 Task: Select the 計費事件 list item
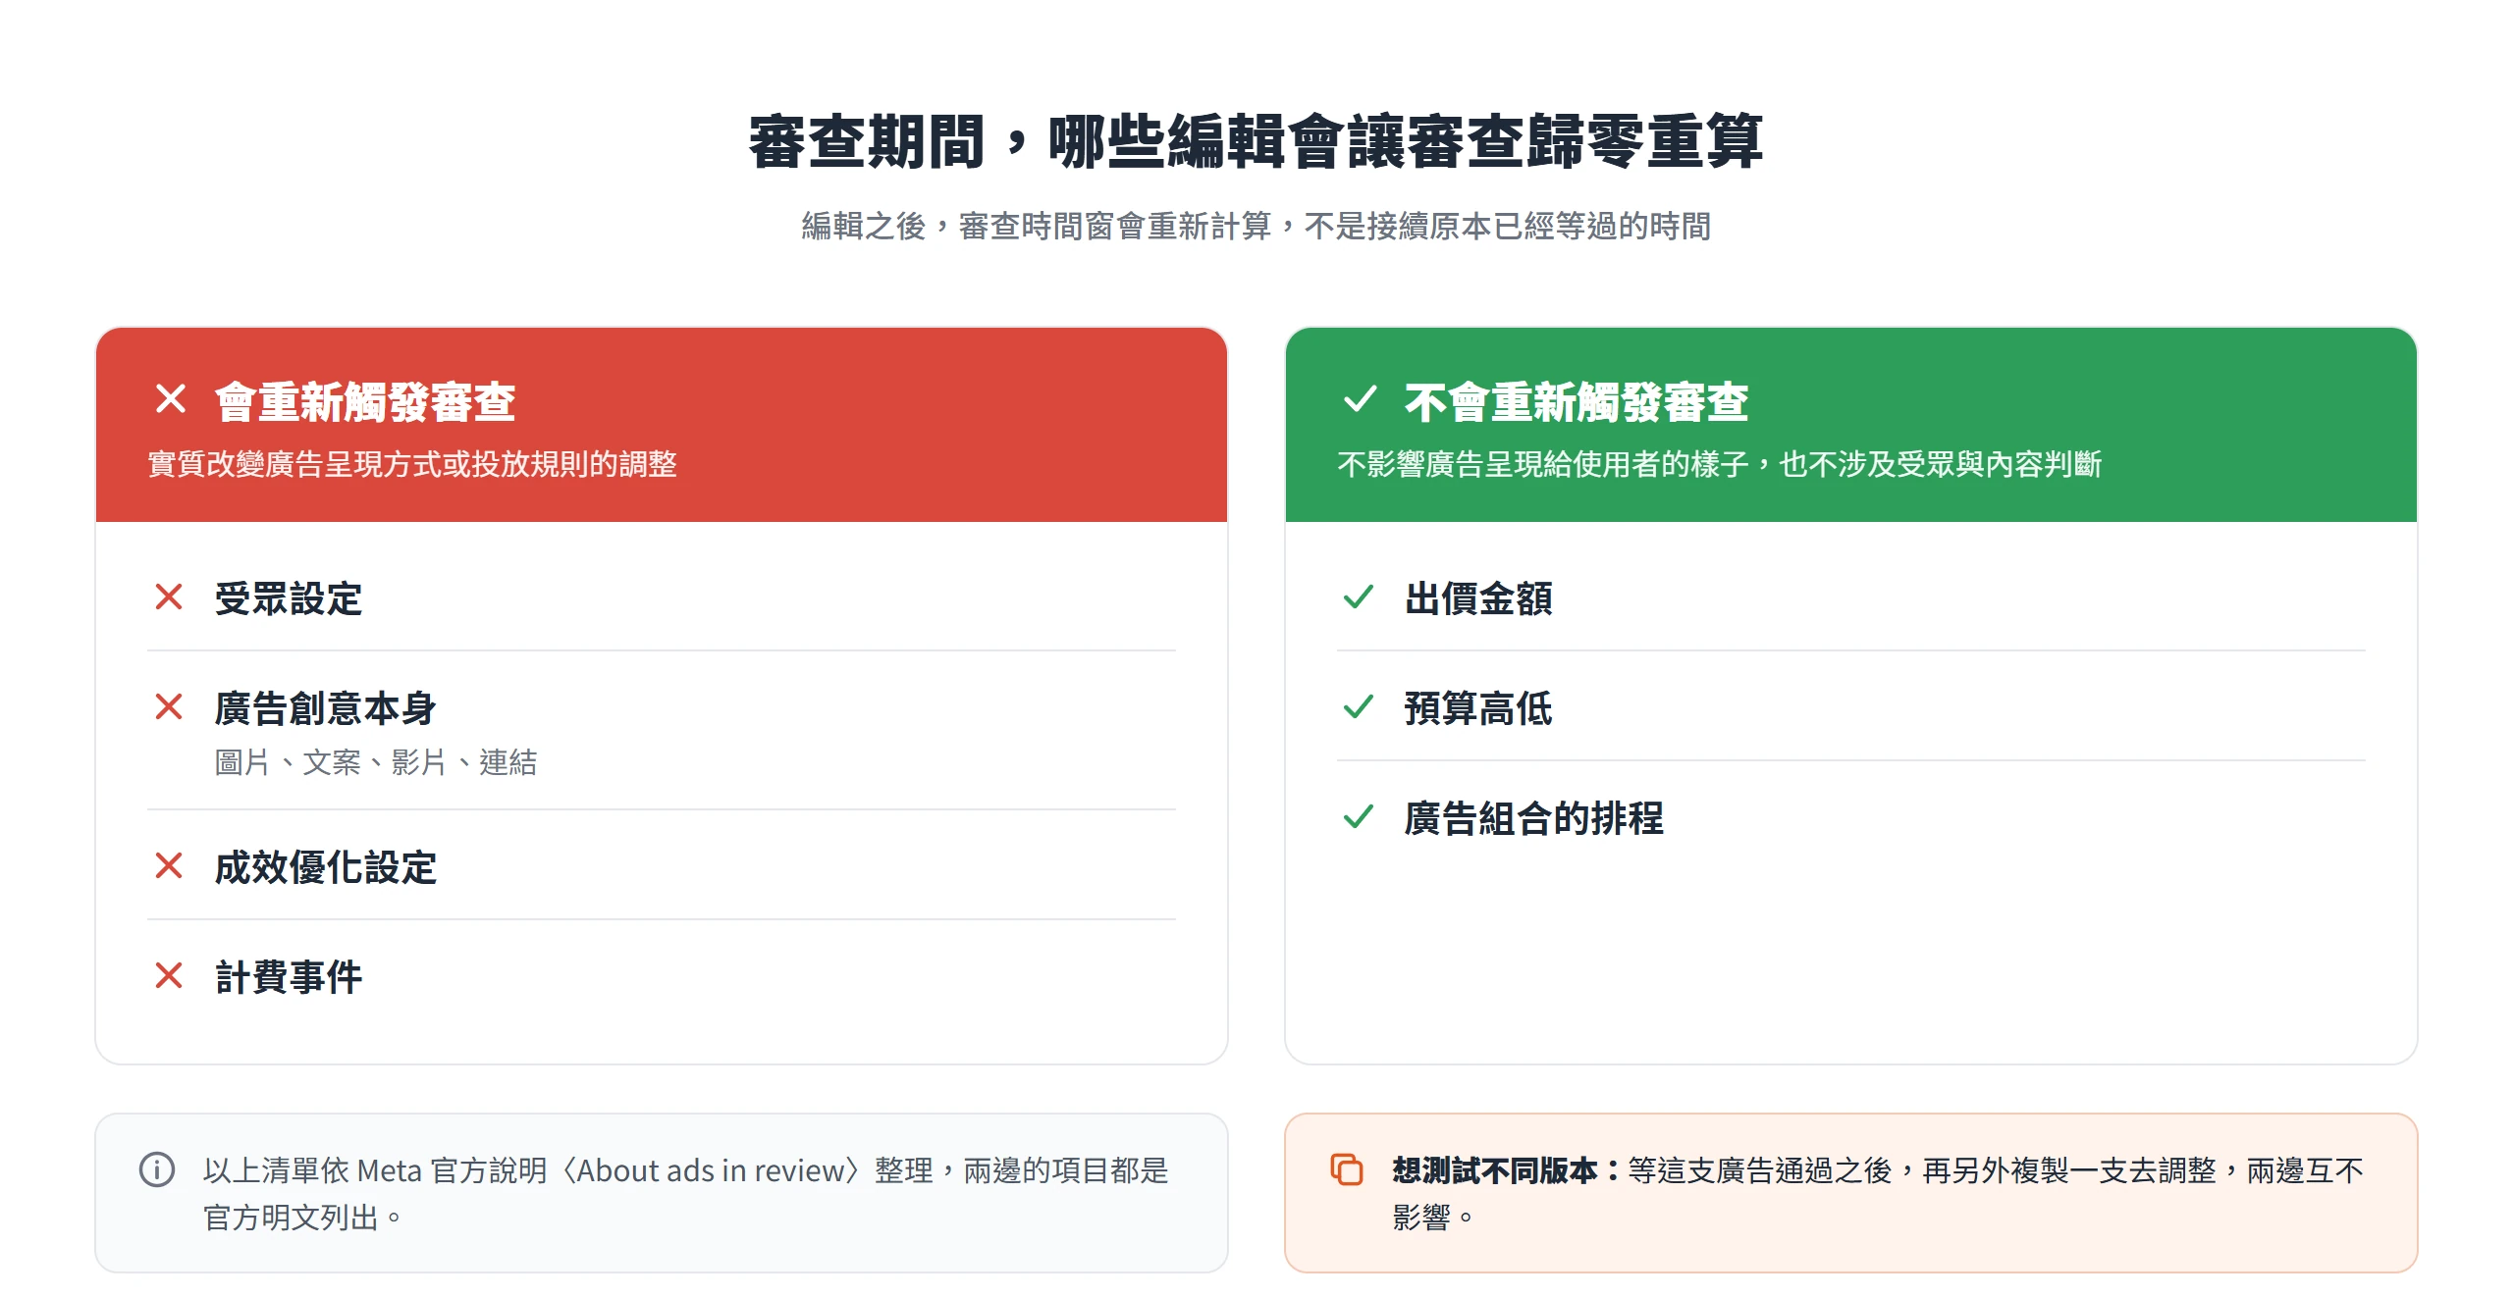click(662, 976)
